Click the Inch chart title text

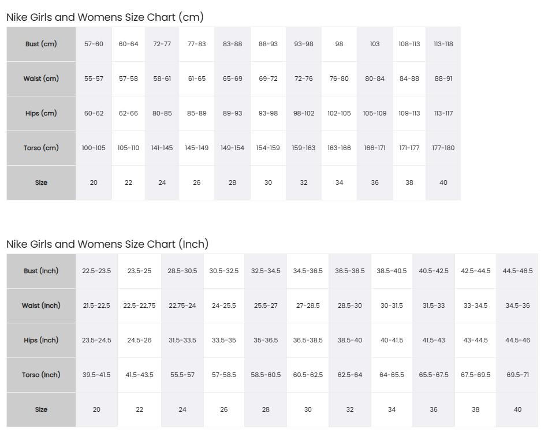coord(107,244)
